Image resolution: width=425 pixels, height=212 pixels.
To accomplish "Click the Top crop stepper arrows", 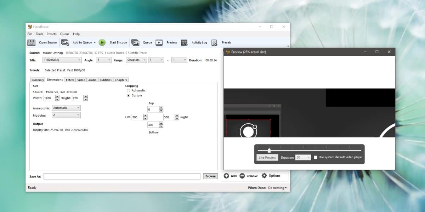I will click(x=161, y=110).
